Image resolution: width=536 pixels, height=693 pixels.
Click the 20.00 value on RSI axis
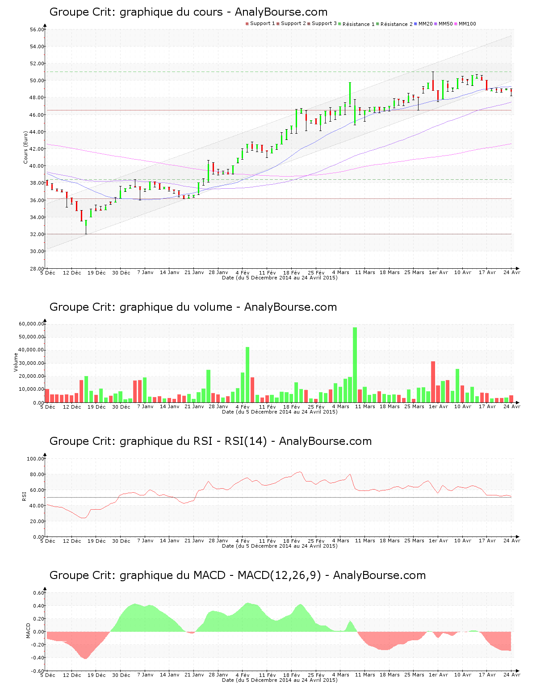(37, 521)
